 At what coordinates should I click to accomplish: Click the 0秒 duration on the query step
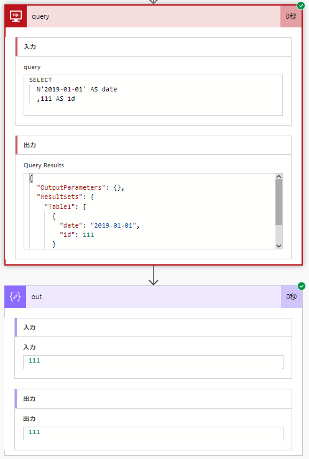coord(291,16)
